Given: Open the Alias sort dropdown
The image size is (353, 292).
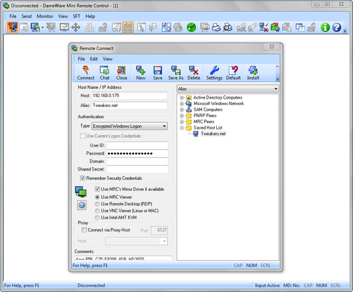Looking at the screenshot, I should tap(228, 89).
